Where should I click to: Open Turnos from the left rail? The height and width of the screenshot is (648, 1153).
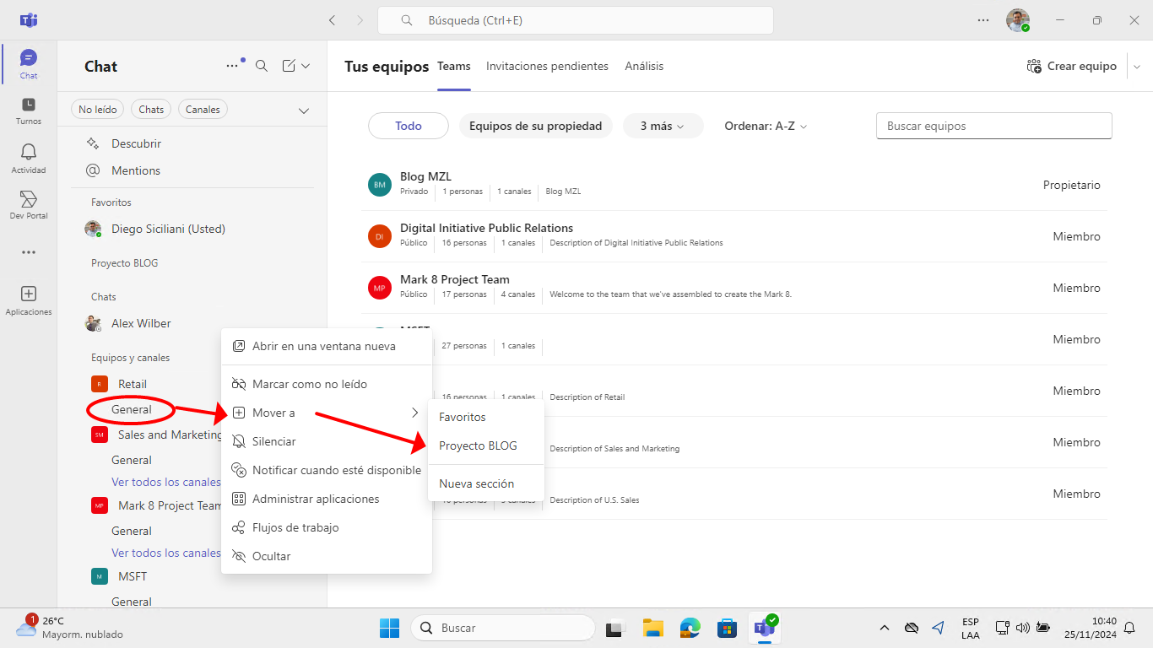pos(29,111)
